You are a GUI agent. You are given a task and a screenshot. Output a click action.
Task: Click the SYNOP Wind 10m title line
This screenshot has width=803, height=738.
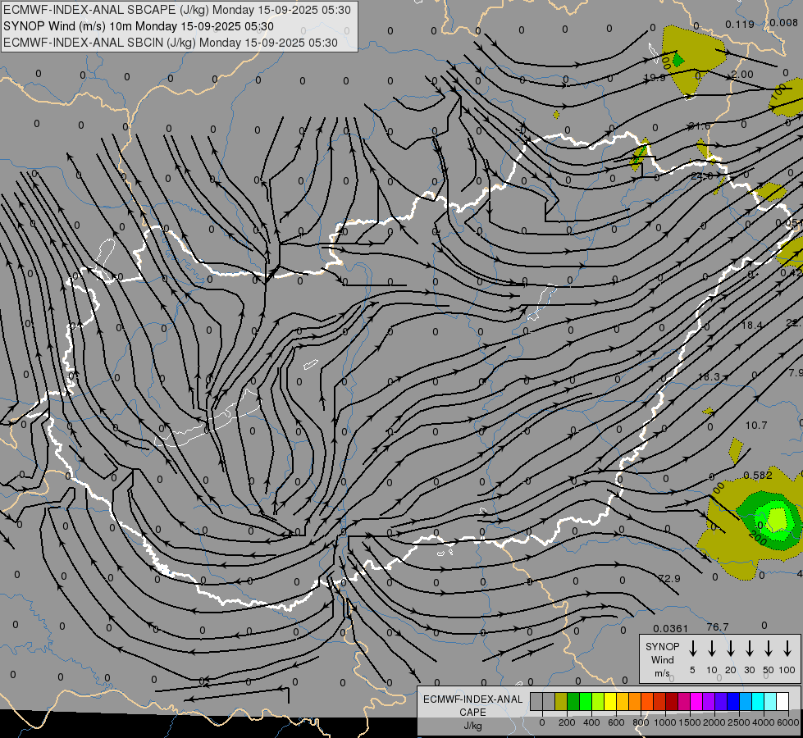click(x=139, y=26)
